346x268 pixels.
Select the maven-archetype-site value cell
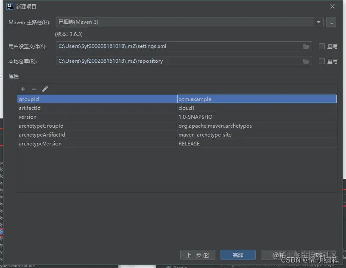coord(257,135)
